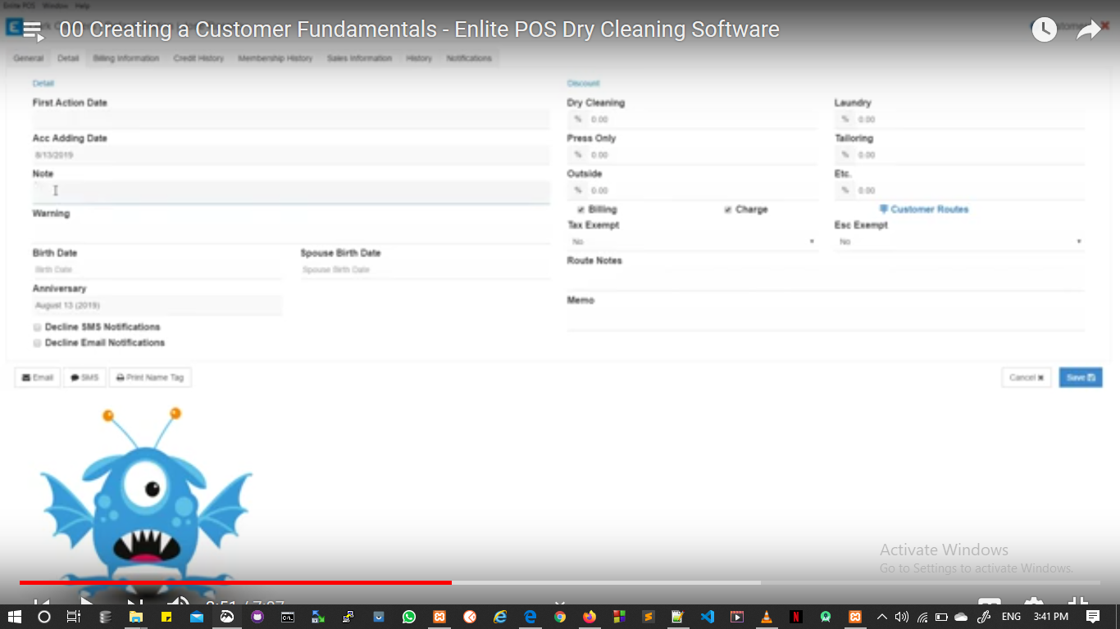The height and width of the screenshot is (629, 1120).
Task: Click the Spouse Birth Date field
Action: click(425, 269)
